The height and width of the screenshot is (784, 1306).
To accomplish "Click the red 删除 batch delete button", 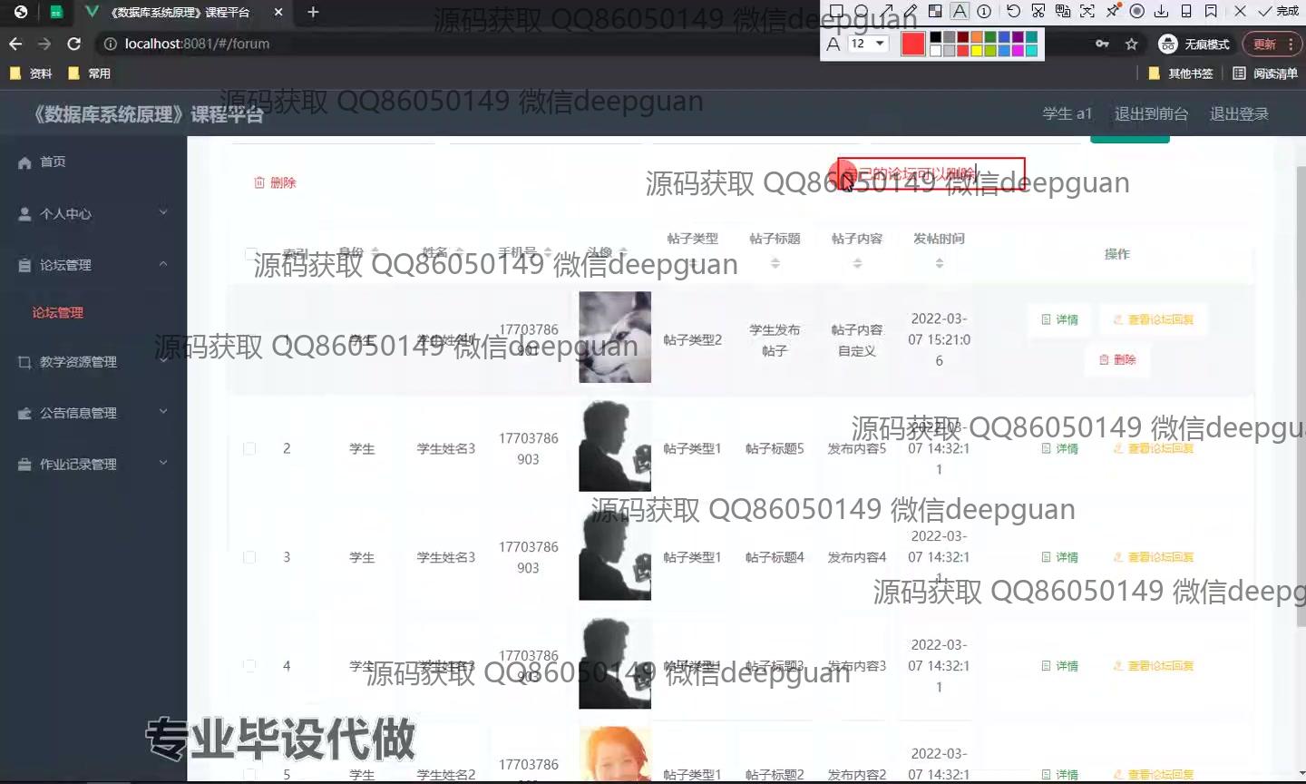I will [x=275, y=182].
